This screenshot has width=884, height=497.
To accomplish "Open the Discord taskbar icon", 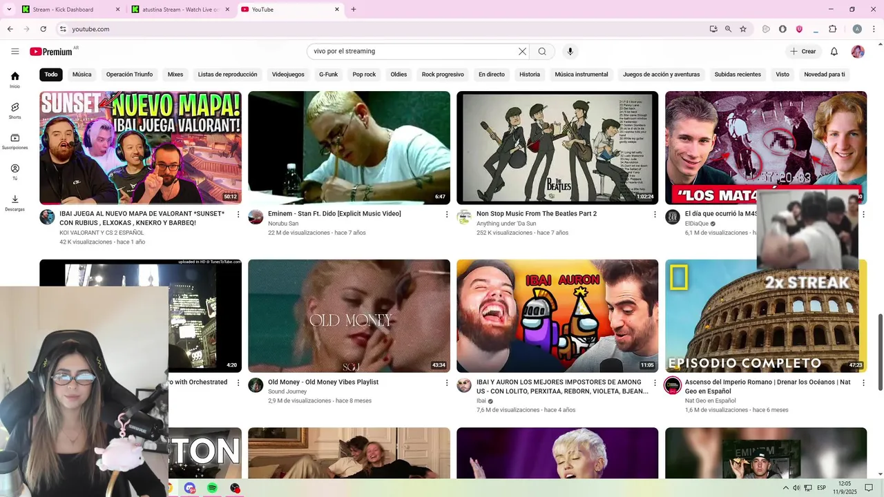I will (x=190, y=488).
